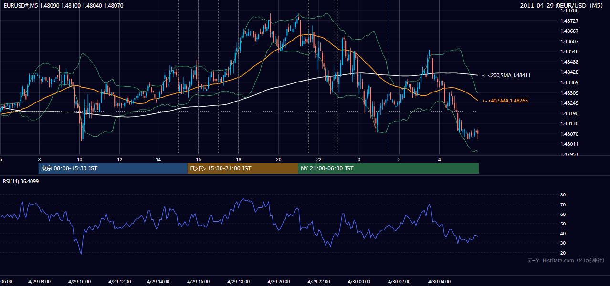Click the 4/30 02:00 date label
The height and width of the screenshot is (286, 610).
[400, 282]
